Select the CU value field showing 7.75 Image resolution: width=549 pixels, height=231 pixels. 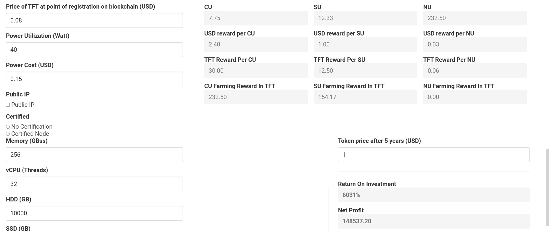256,18
